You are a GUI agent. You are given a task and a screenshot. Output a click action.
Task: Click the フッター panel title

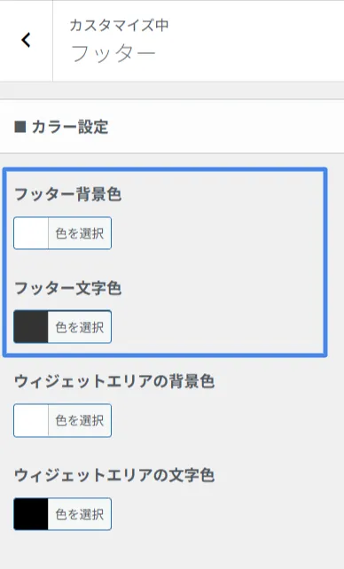[x=113, y=54]
